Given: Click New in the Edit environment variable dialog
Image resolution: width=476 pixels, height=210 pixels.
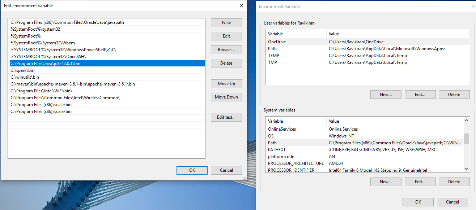Looking at the screenshot, I should 226,23.
